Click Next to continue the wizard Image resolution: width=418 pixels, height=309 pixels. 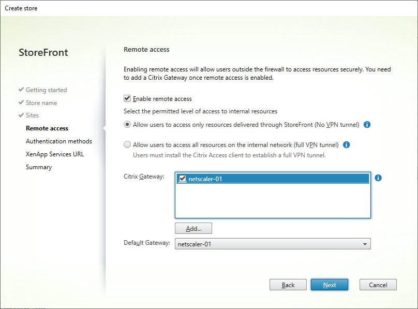[330, 284]
